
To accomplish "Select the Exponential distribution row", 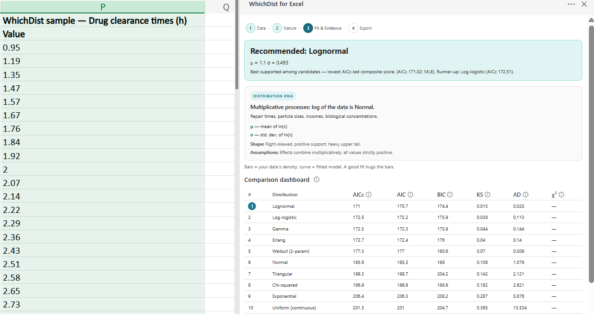I will 413,296.
